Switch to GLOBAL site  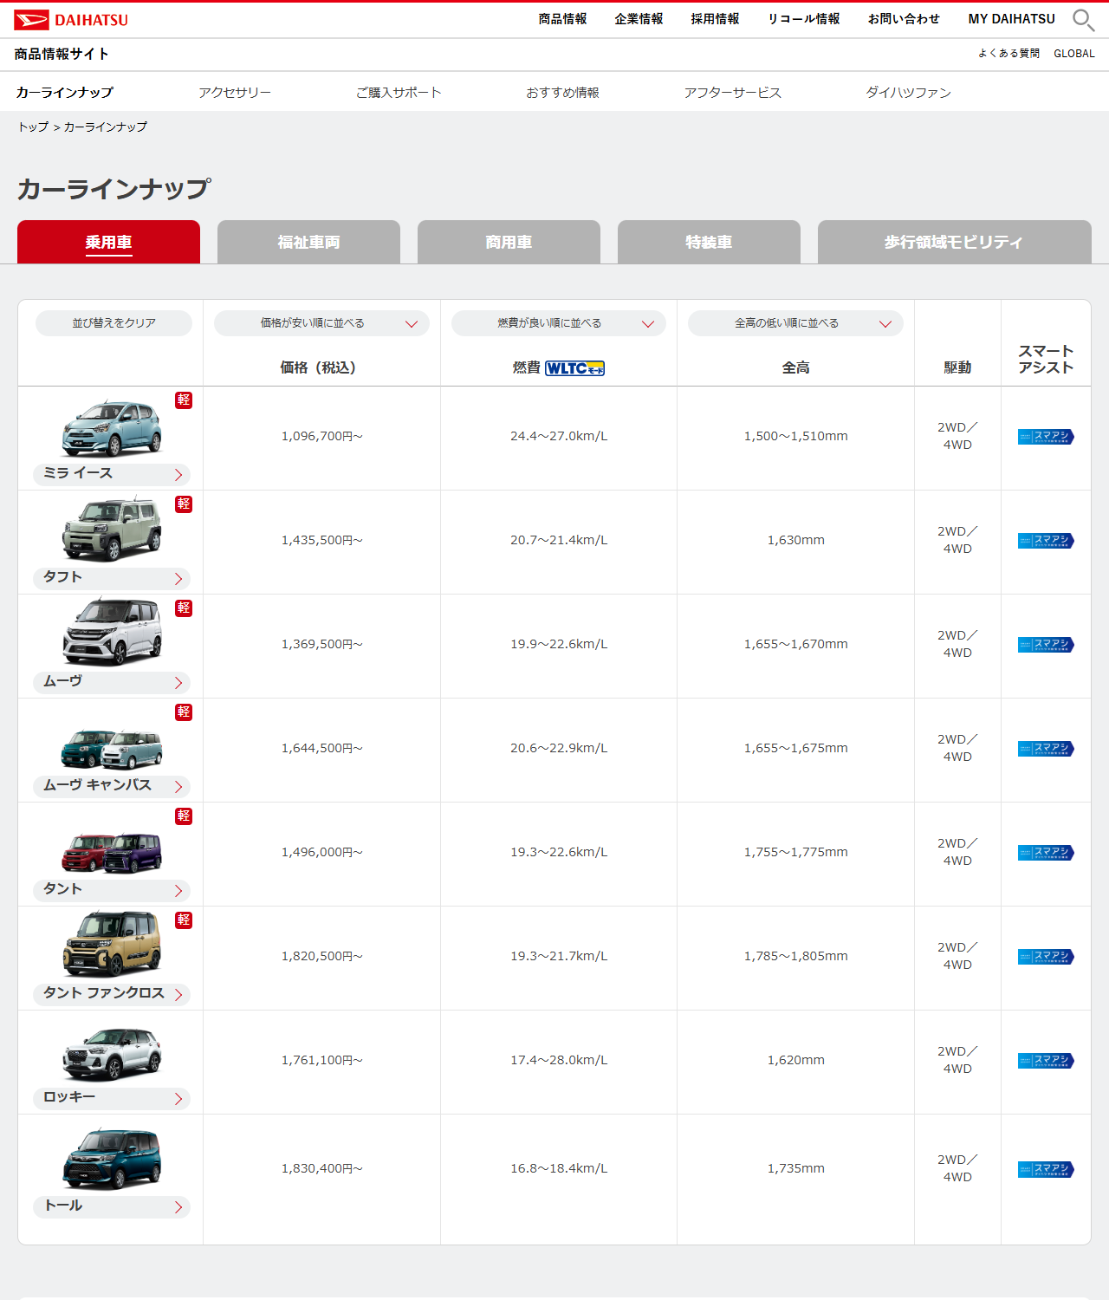[x=1074, y=54]
